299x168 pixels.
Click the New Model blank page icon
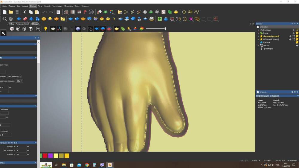tap(4, 12)
